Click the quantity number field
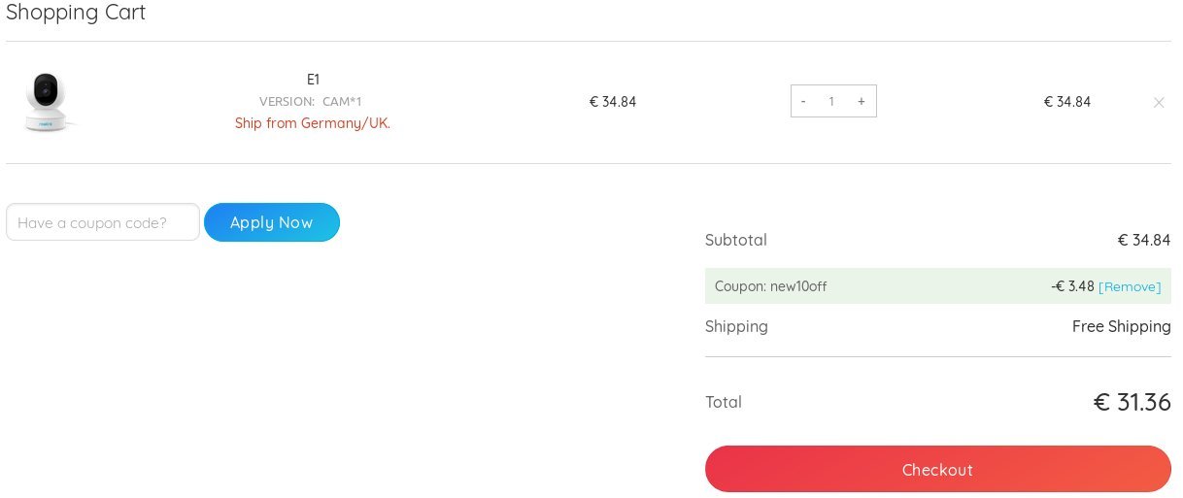 (x=831, y=101)
